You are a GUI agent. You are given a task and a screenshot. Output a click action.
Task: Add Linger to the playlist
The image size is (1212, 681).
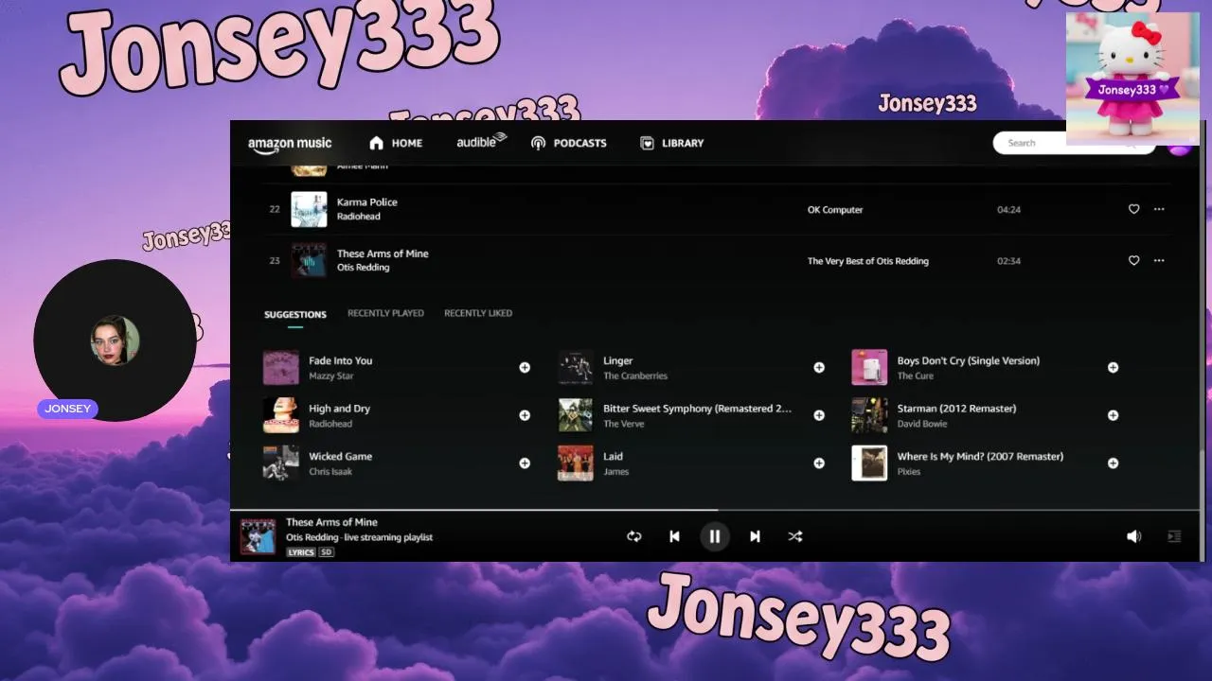click(819, 367)
